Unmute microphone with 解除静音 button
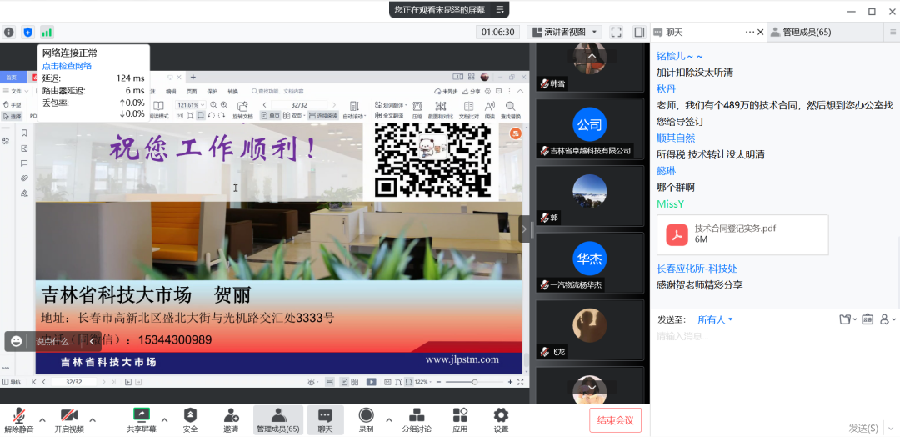This screenshot has height=437, width=900. pyautogui.click(x=19, y=420)
